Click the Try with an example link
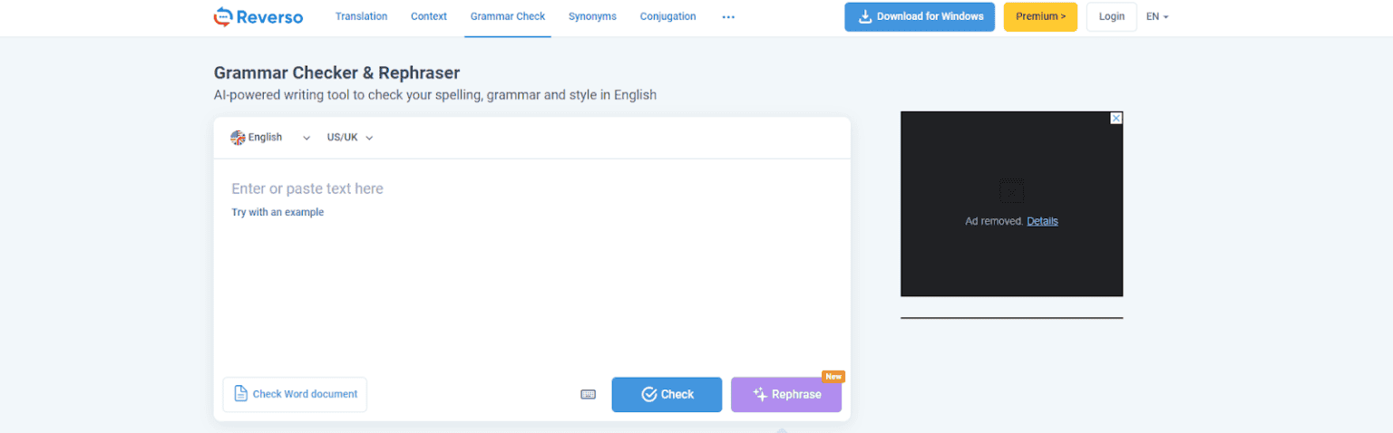This screenshot has height=433, width=1393. 278,212
